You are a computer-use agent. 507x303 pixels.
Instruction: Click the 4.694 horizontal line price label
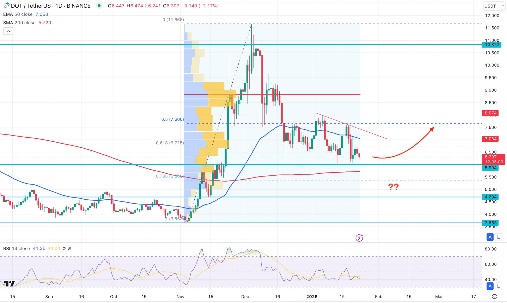(x=490, y=197)
